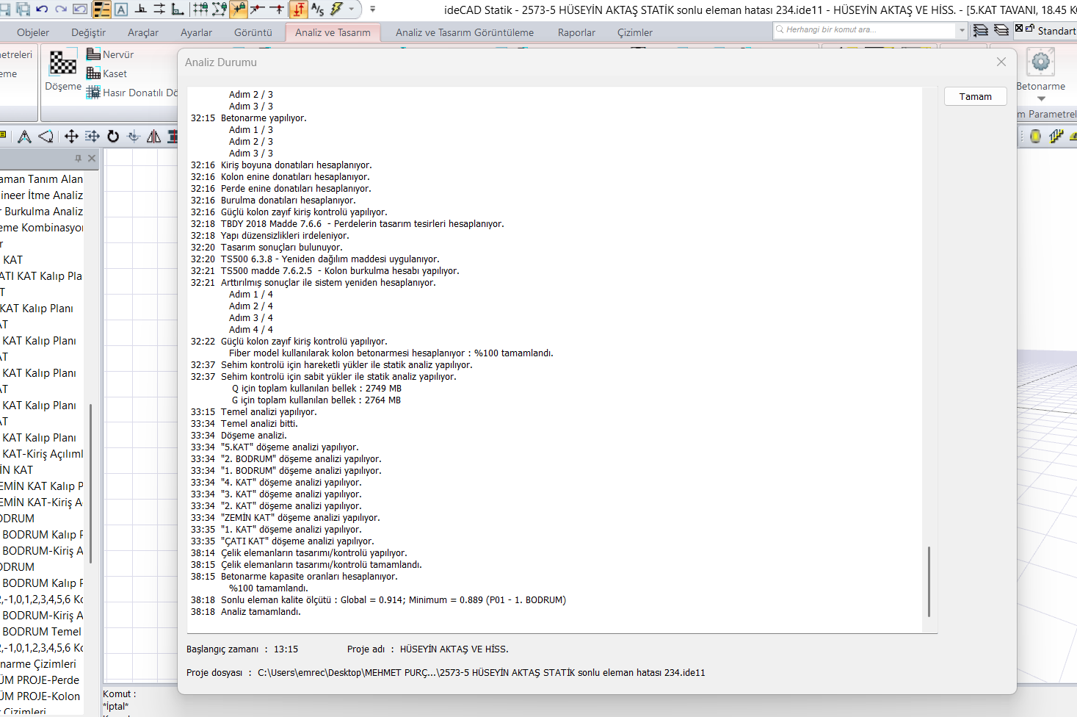
Task: Switch to the Raporlar ribbon tab
Action: pyautogui.click(x=576, y=32)
